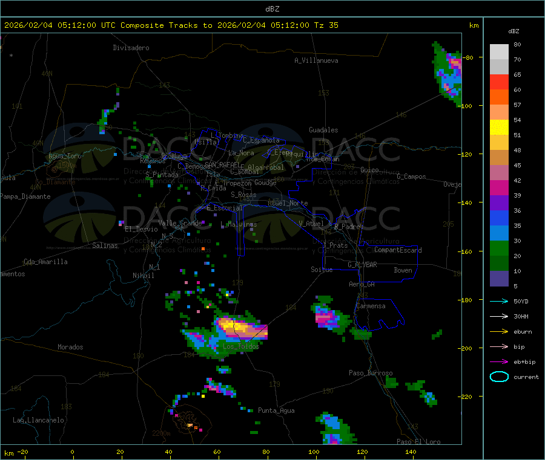Click the El_Desvio map label

[141, 229]
